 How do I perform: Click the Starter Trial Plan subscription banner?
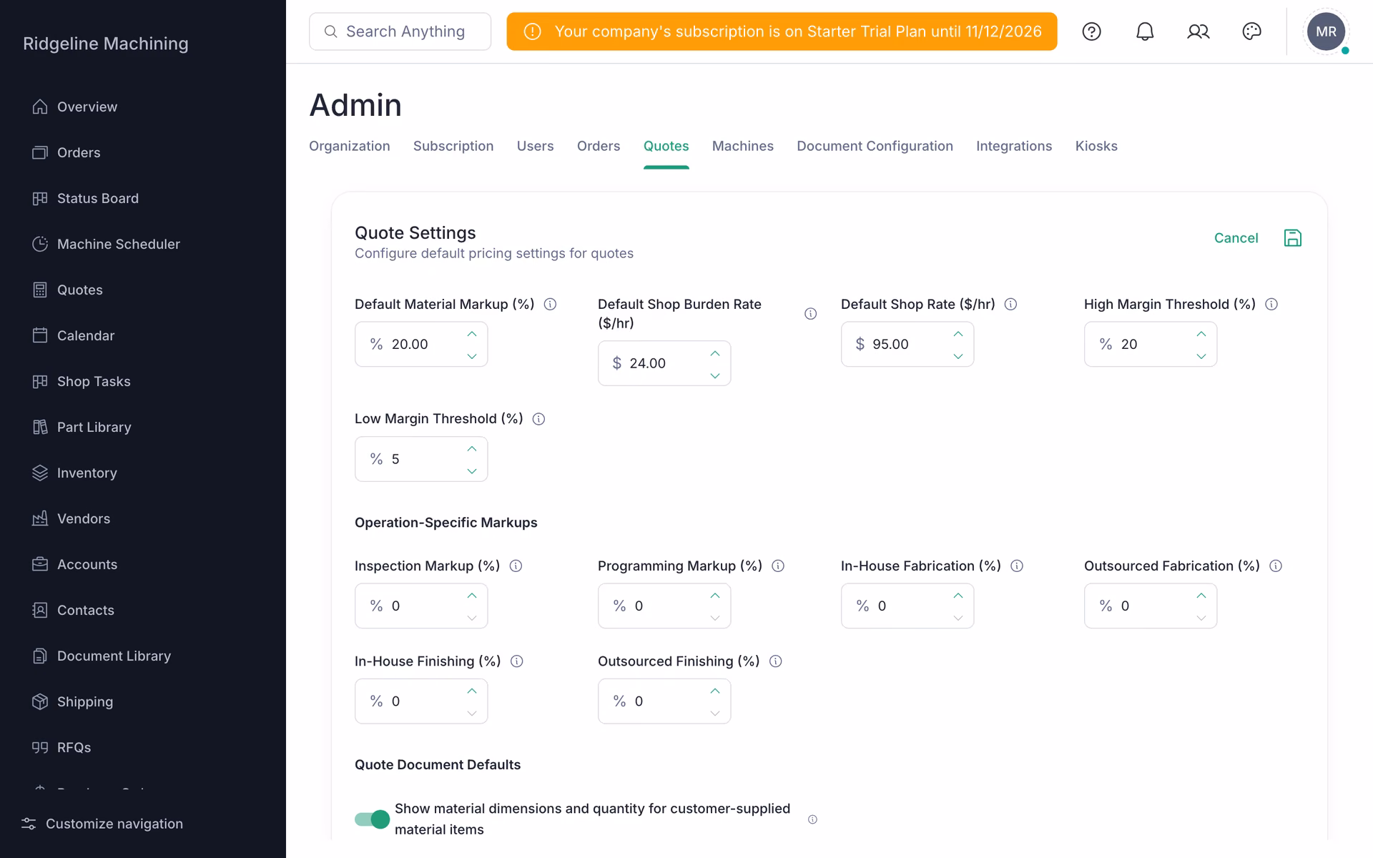point(782,31)
